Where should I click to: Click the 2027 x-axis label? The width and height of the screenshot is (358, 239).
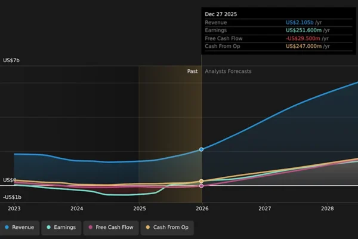[x=264, y=209]
